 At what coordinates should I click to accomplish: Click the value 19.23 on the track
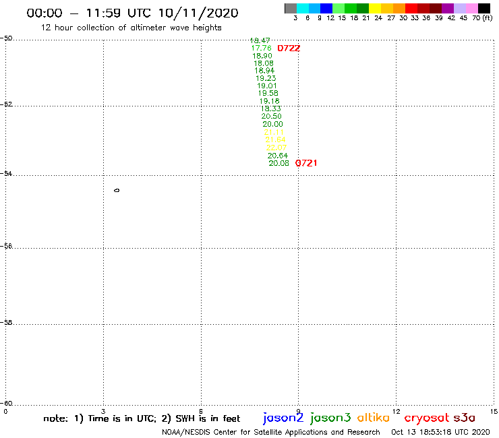[x=266, y=78]
